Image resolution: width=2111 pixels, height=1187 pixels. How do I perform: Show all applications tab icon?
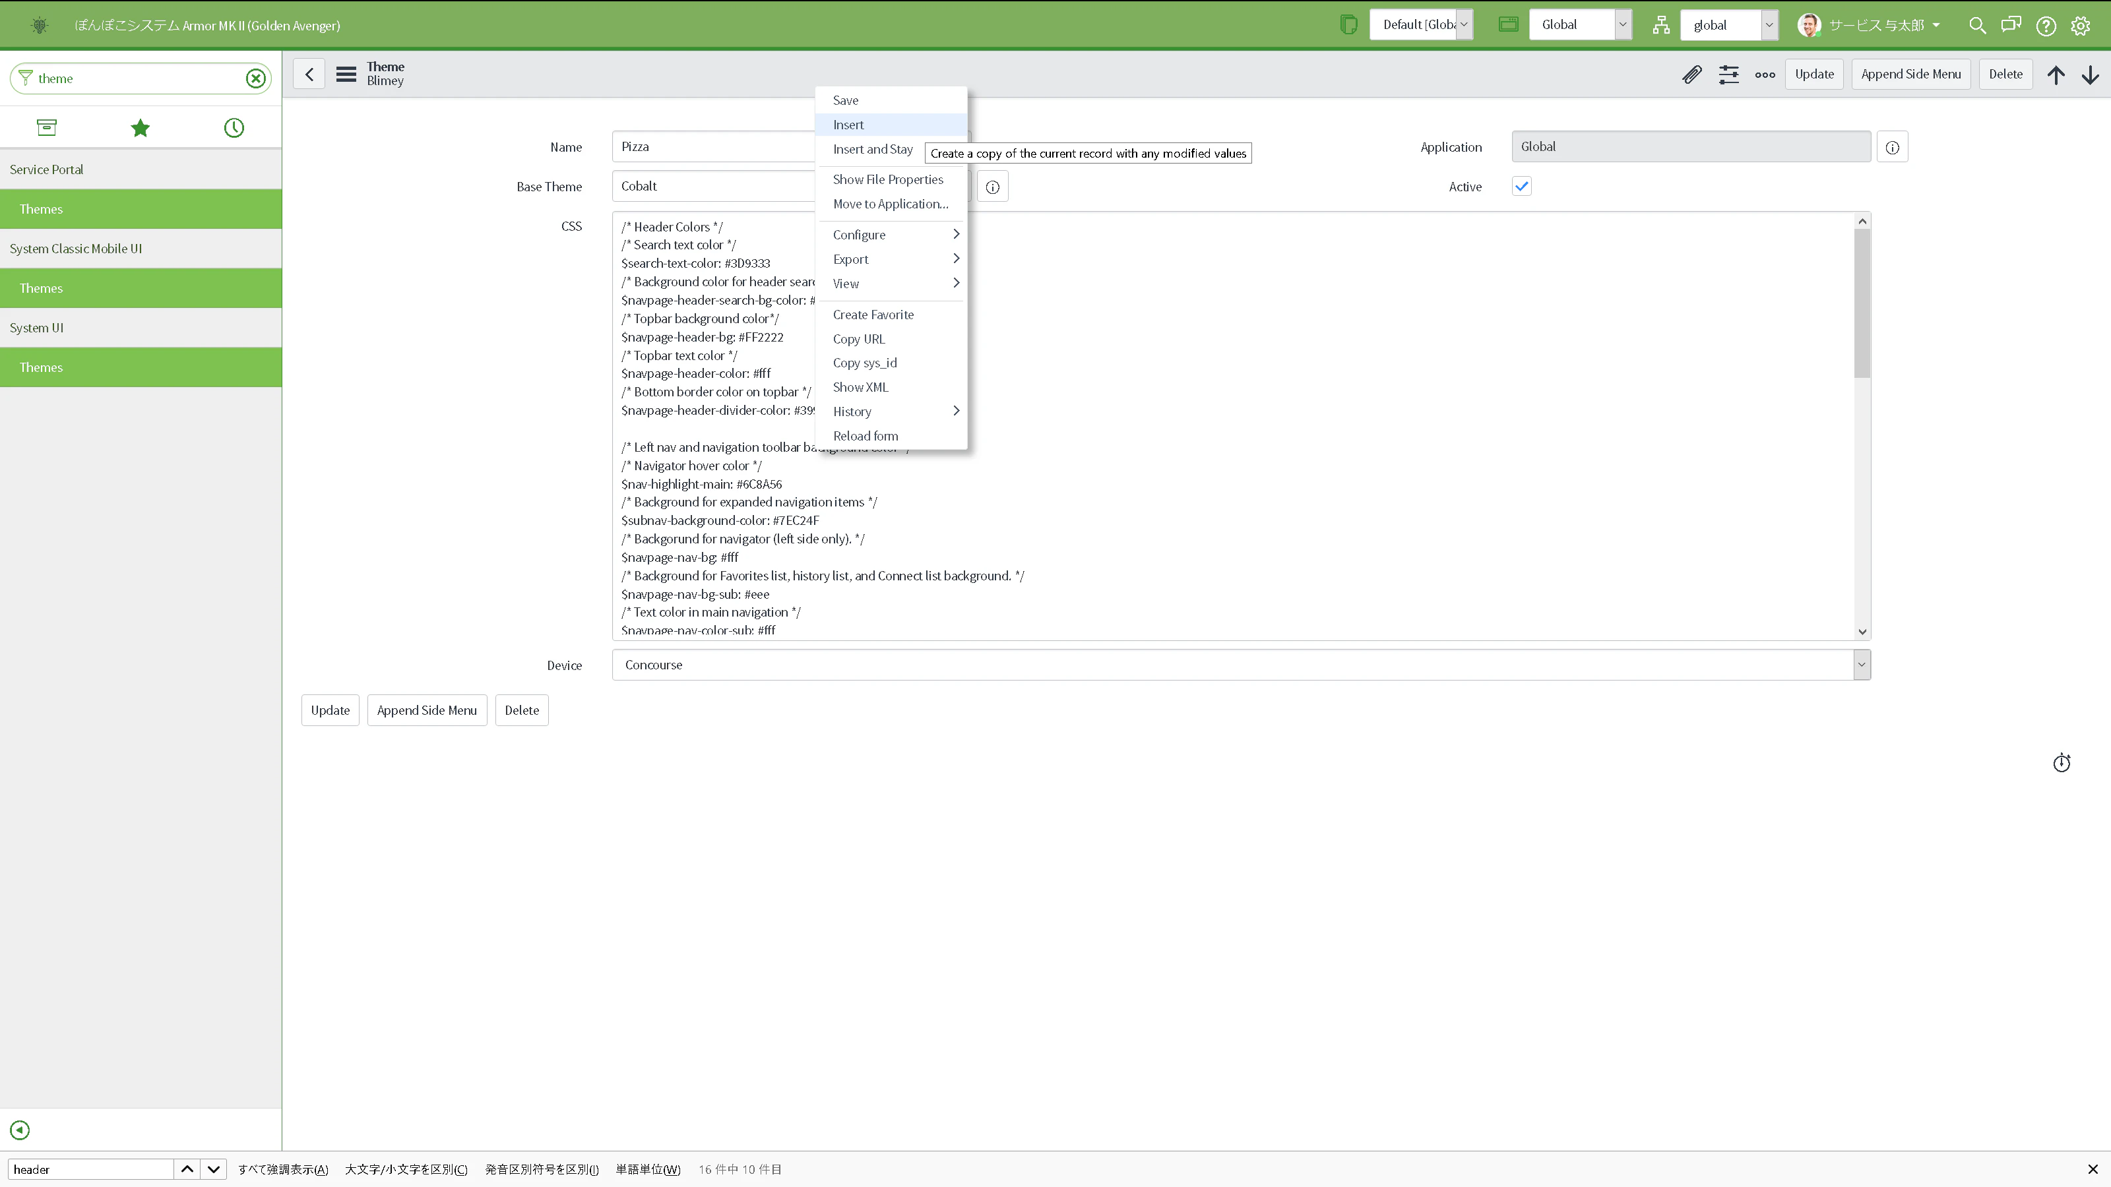(47, 127)
